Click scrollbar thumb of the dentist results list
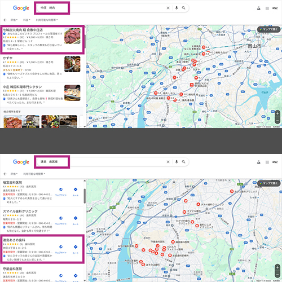 tap(85, 196)
